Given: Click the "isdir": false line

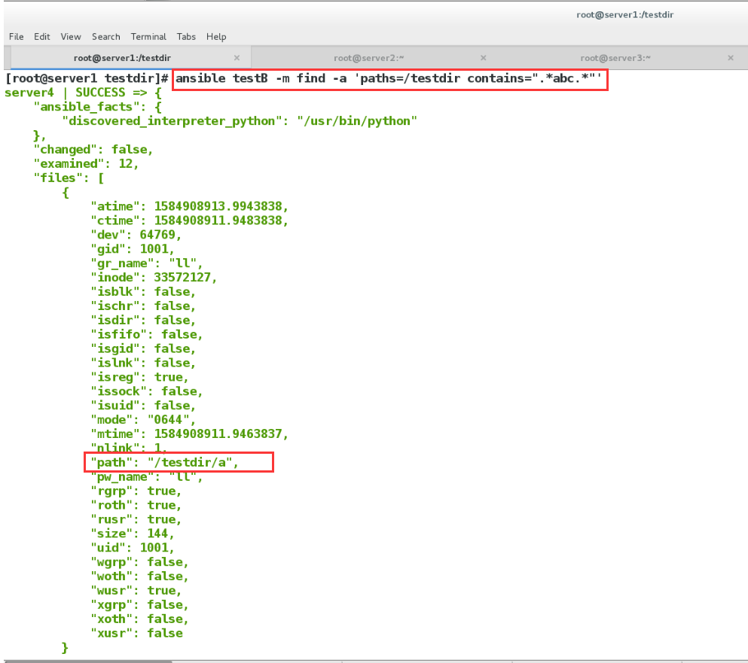Looking at the screenshot, I should [143, 321].
